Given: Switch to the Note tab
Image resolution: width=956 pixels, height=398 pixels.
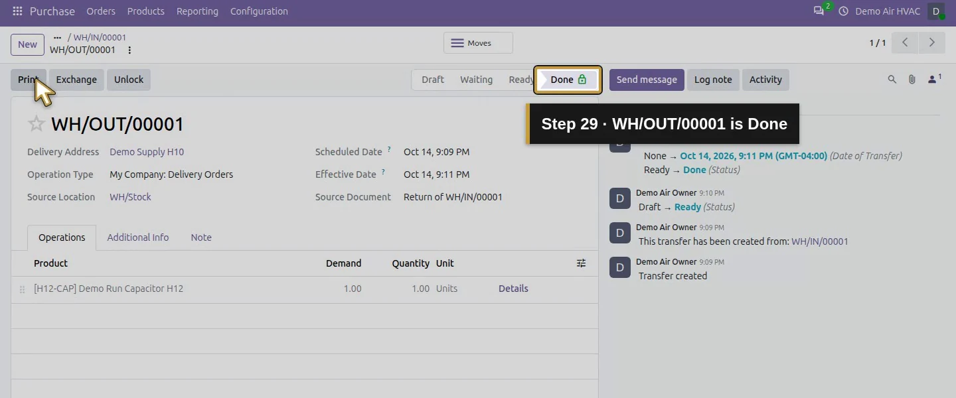Looking at the screenshot, I should pyautogui.click(x=201, y=237).
